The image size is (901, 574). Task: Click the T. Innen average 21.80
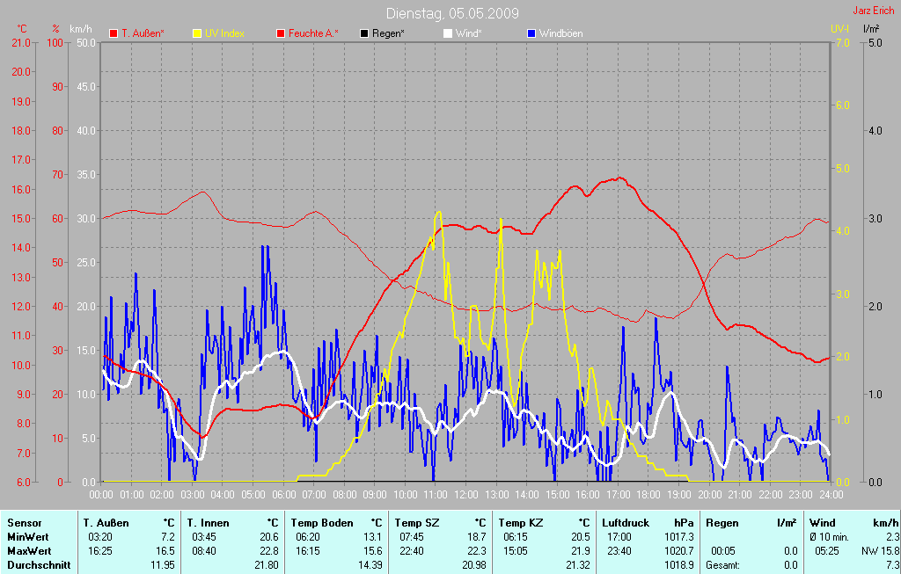tap(267, 565)
